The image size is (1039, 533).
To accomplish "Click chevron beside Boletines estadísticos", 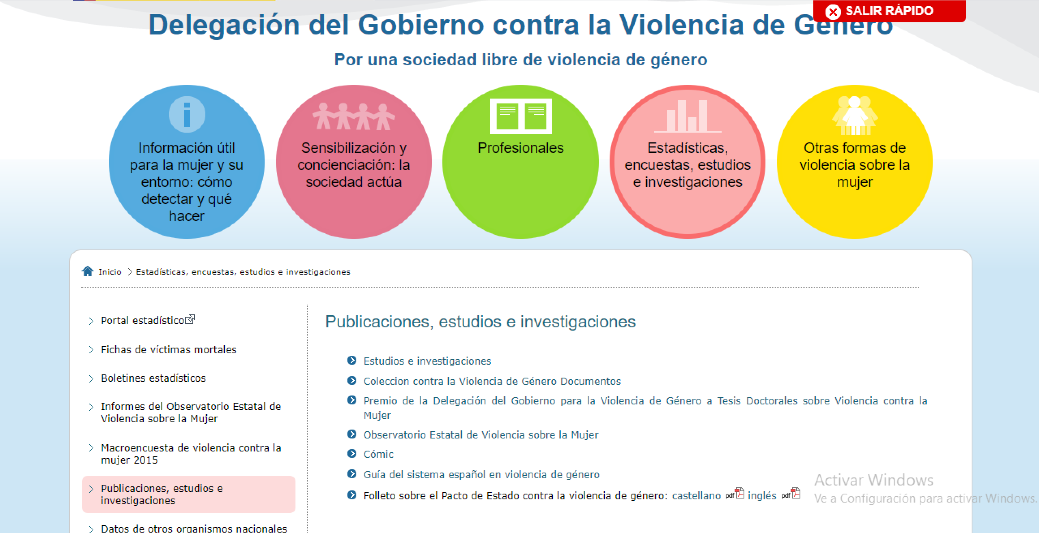I will coord(91,378).
